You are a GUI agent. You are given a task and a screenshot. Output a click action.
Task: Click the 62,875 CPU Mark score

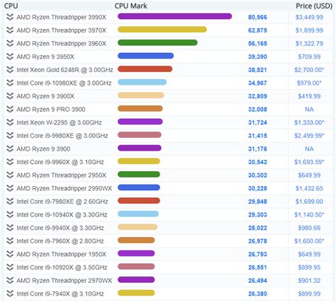tap(257, 30)
